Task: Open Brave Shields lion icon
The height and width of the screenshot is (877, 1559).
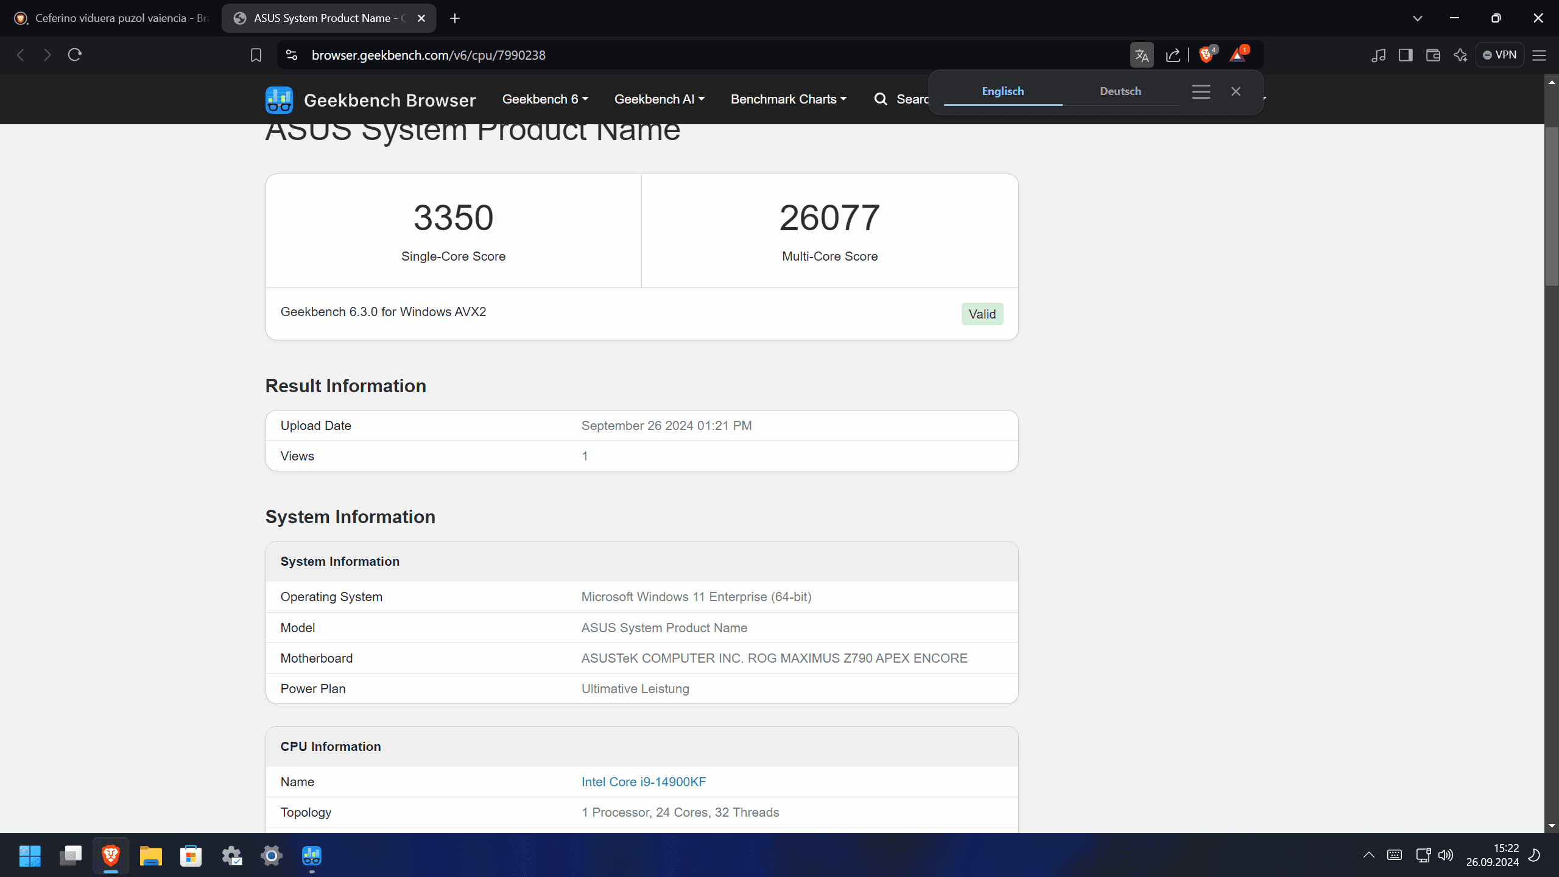Action: 1206,55
